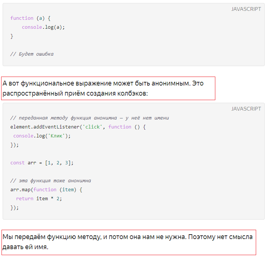Click the line 'element.addEventListener('click', function () {'
Image resolution: width=267 pixels, height=257 pixels.
(78, 127)
